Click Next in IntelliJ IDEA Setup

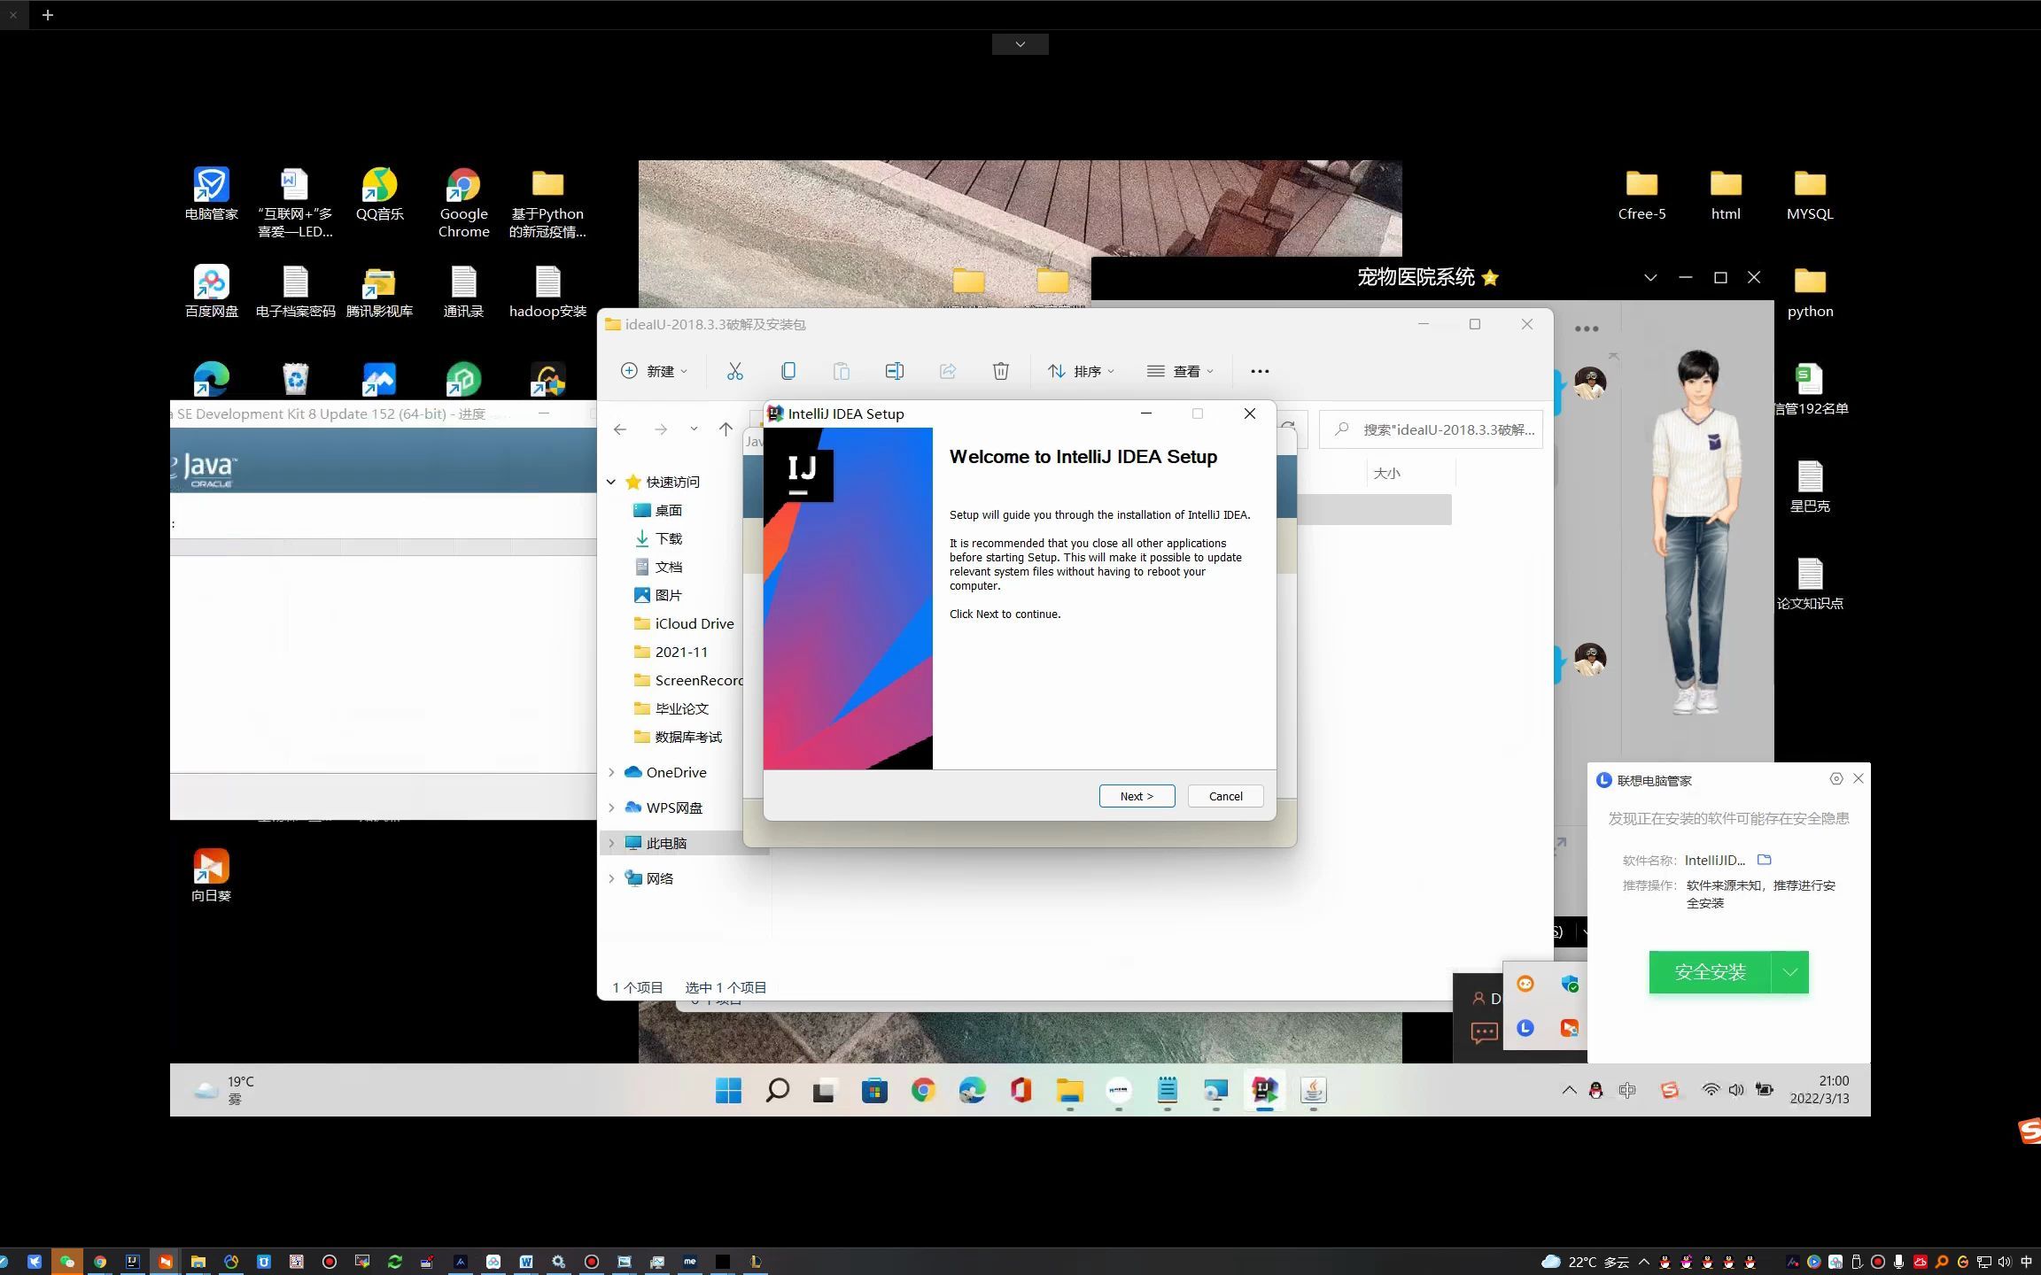point(1137,796)
